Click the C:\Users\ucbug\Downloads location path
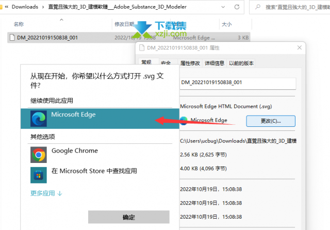 point(238,141)
